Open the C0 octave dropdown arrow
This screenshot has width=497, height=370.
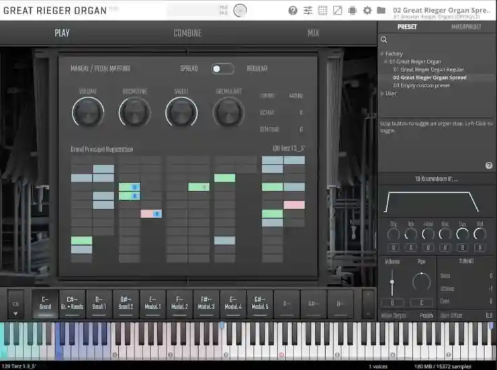15,314
